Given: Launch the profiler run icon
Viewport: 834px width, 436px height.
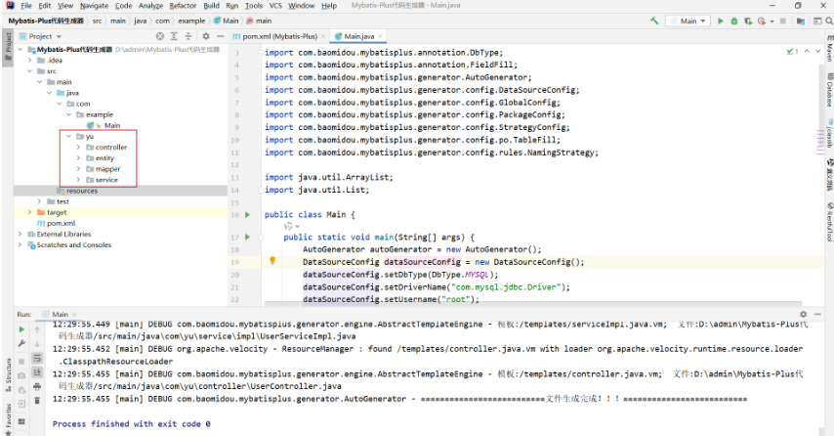Looking at the screenshot, I should pos(762,21).
